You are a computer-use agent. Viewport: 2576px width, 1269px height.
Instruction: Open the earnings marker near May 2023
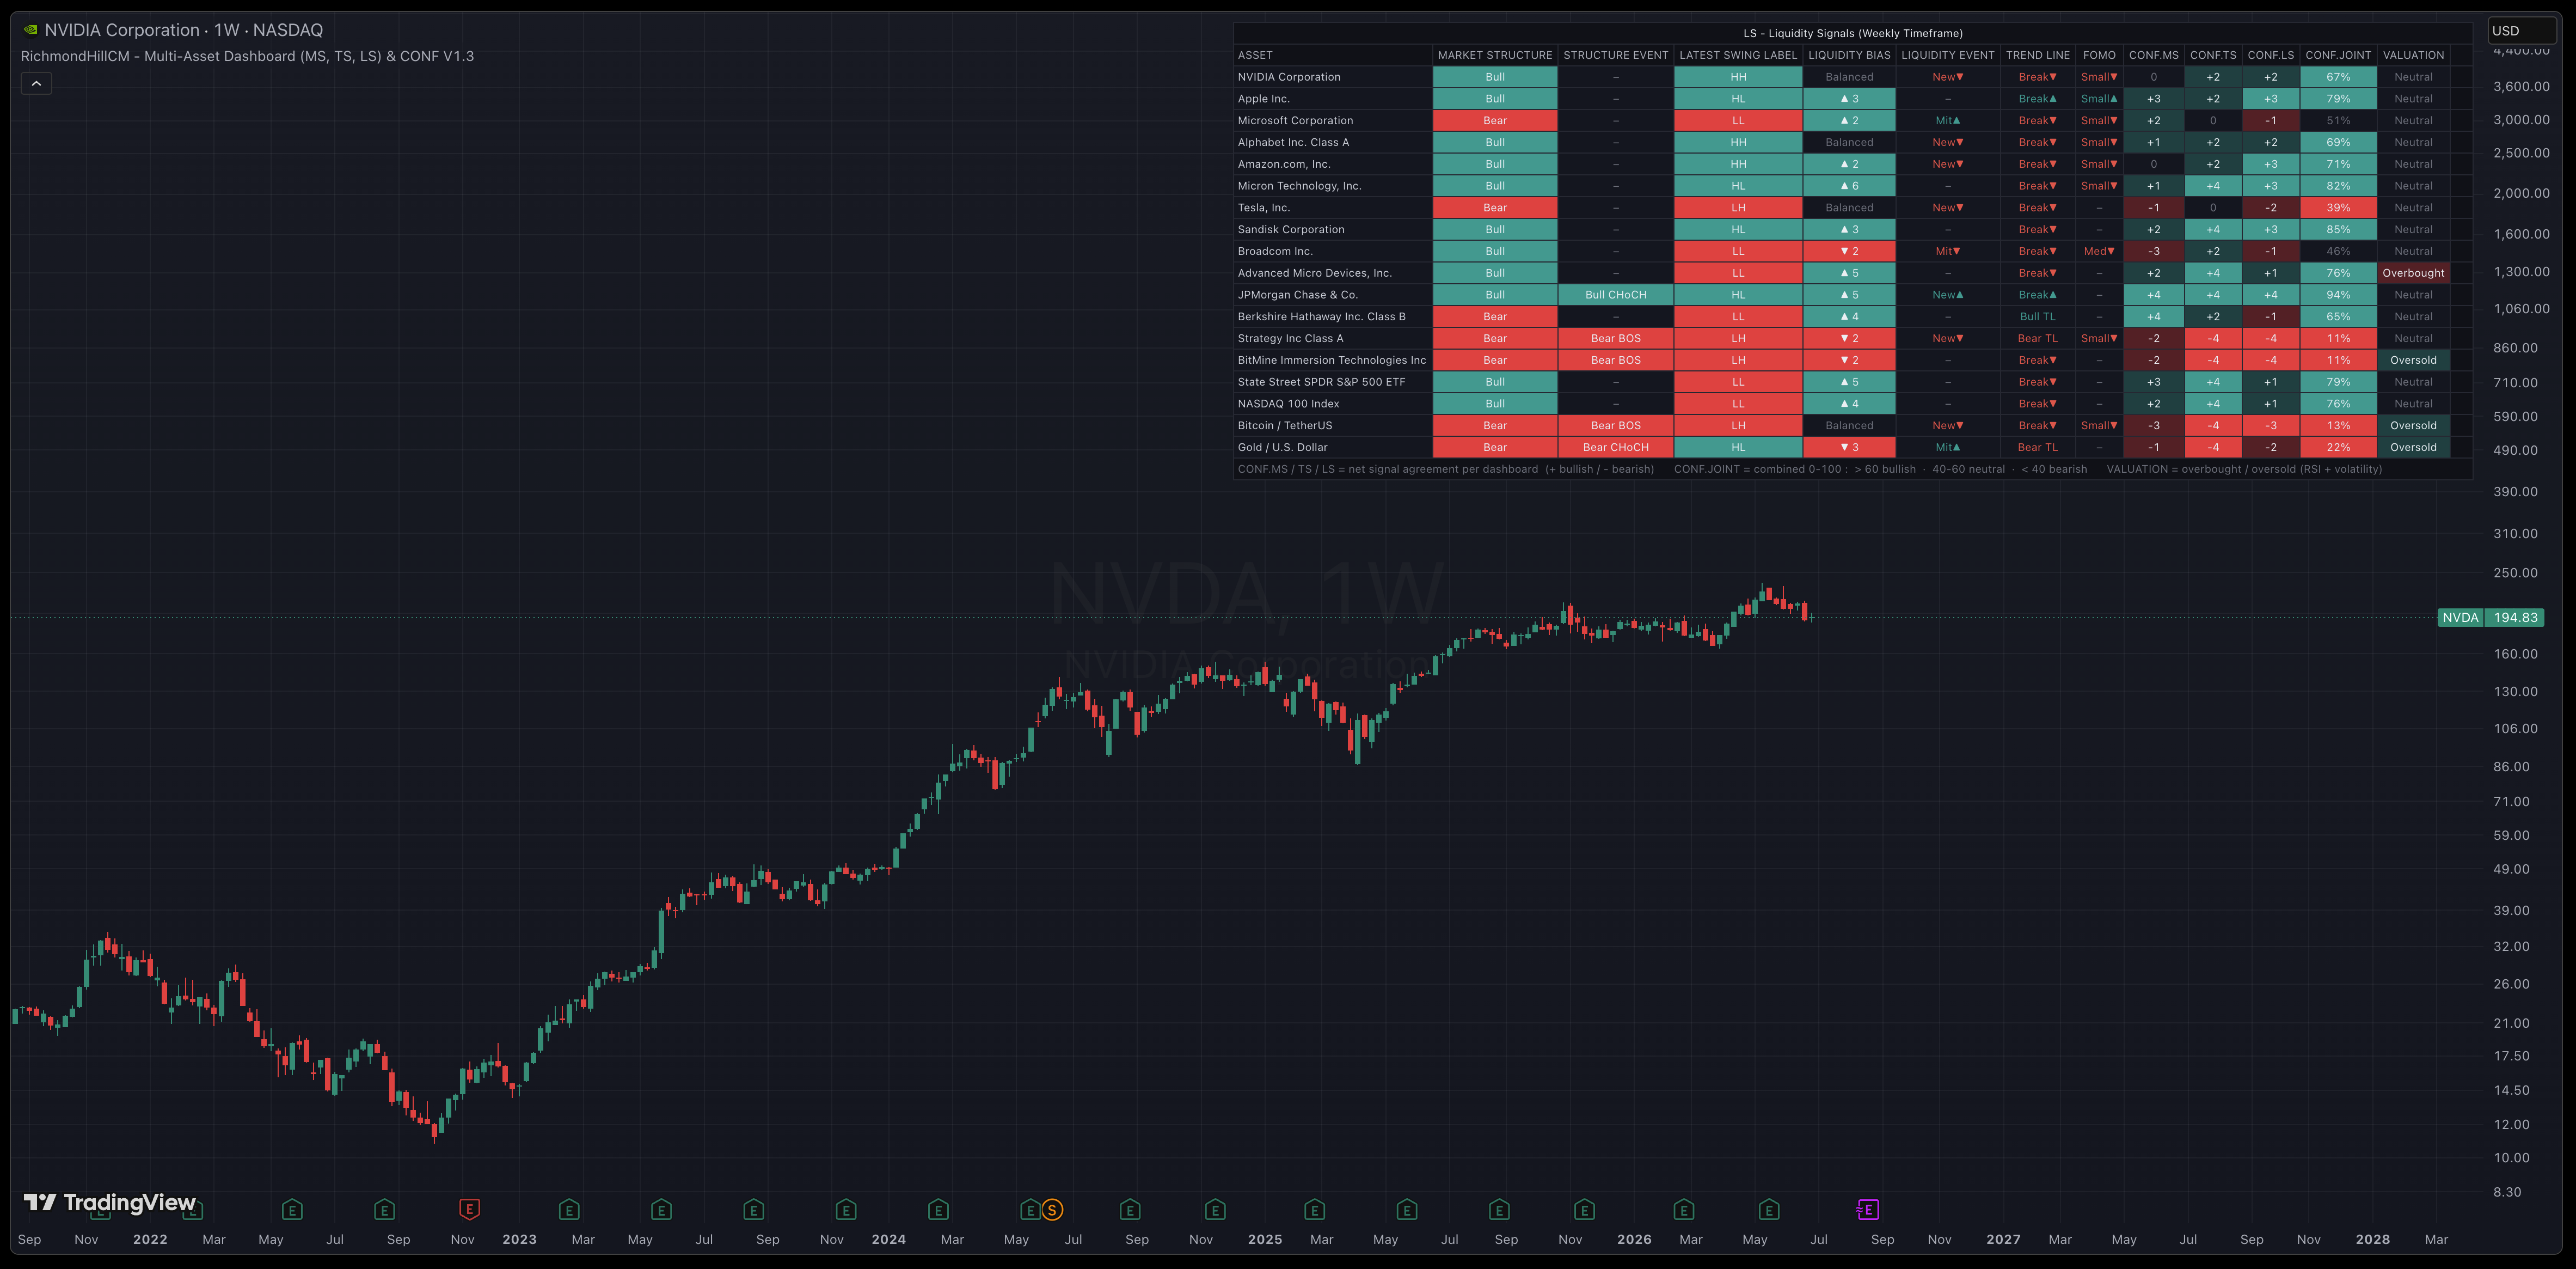661,1209
